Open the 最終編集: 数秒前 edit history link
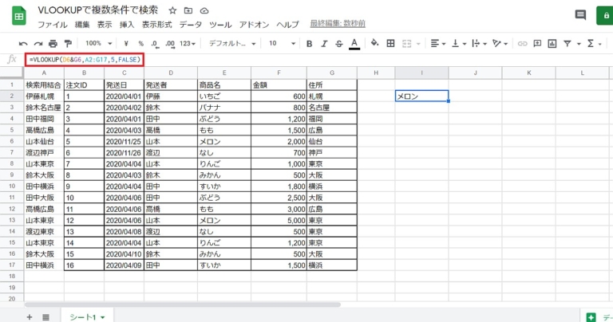 (338, 25)
